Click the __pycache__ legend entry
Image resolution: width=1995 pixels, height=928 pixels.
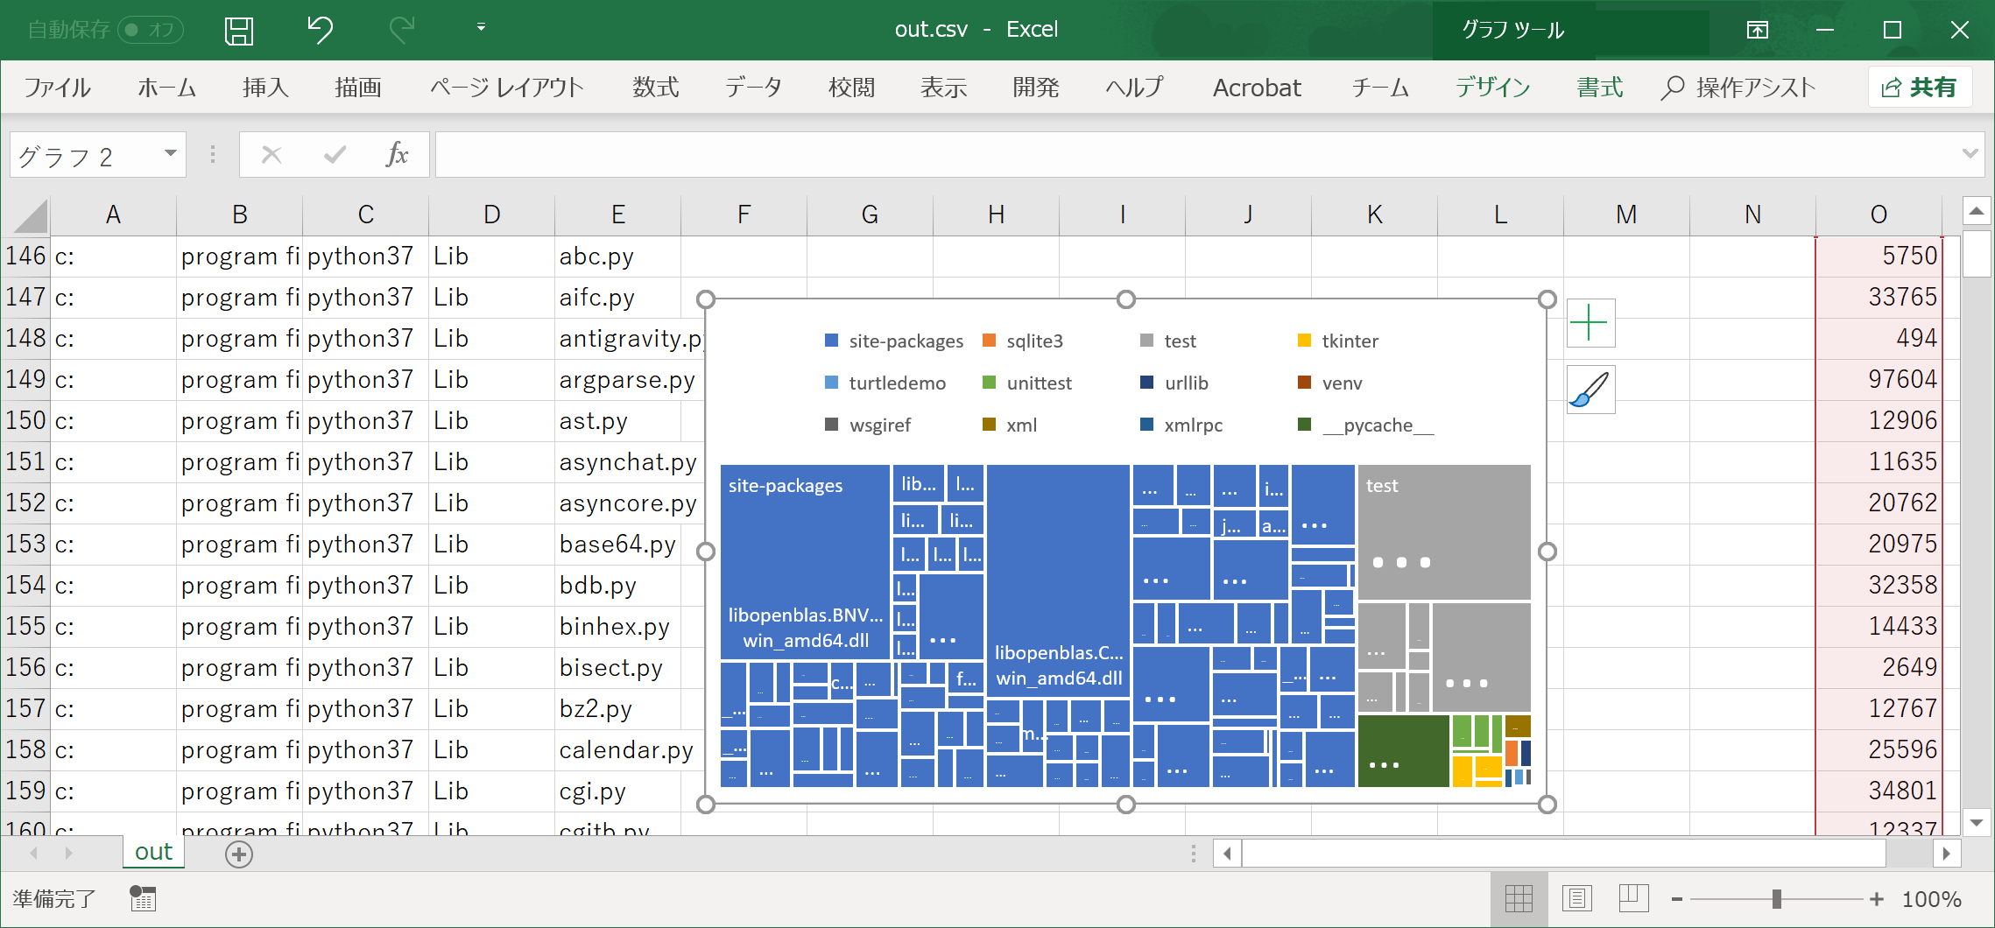click(x=1366, y=425)
